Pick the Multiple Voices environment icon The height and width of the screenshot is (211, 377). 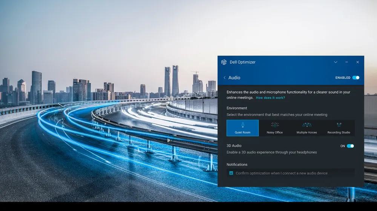point(307,125)
